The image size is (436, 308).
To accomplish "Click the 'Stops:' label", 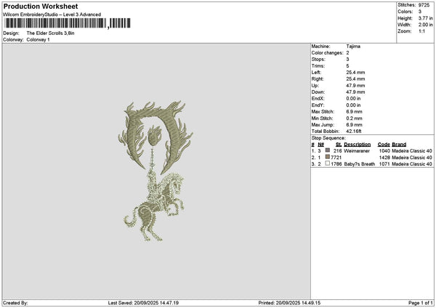I will [318, 60].
